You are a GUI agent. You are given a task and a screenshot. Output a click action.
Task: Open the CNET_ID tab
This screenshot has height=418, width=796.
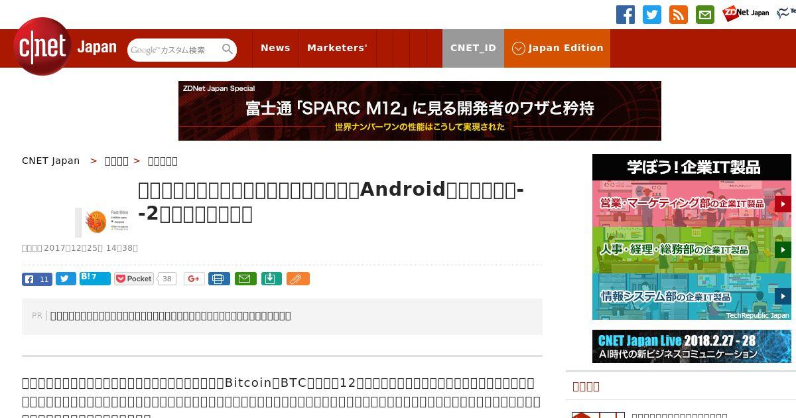point(473,48)
